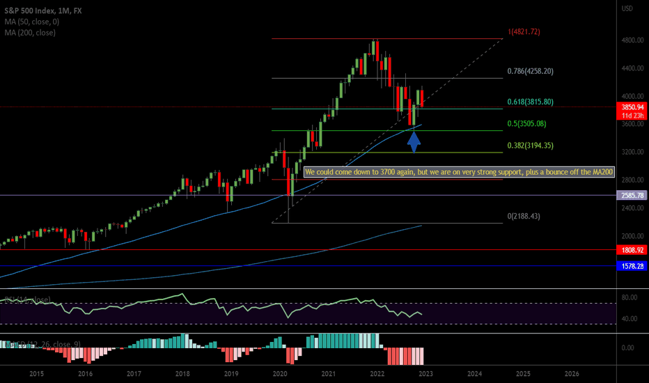Click the 11d 23h countdown tag
The image size is (649, 383).
coord(632,116)
